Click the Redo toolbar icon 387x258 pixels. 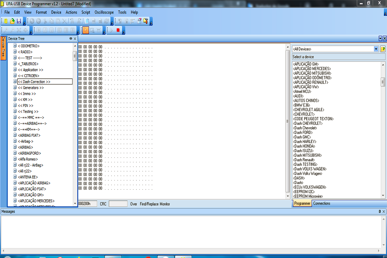[x=38, y=21]
